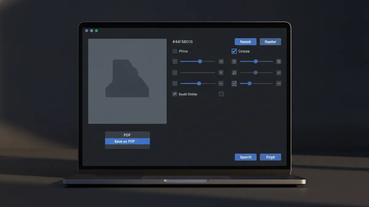Click the oval icon beside the greyed right-column slider
This screenshot has height=207, width=369.
coord(234,73)
